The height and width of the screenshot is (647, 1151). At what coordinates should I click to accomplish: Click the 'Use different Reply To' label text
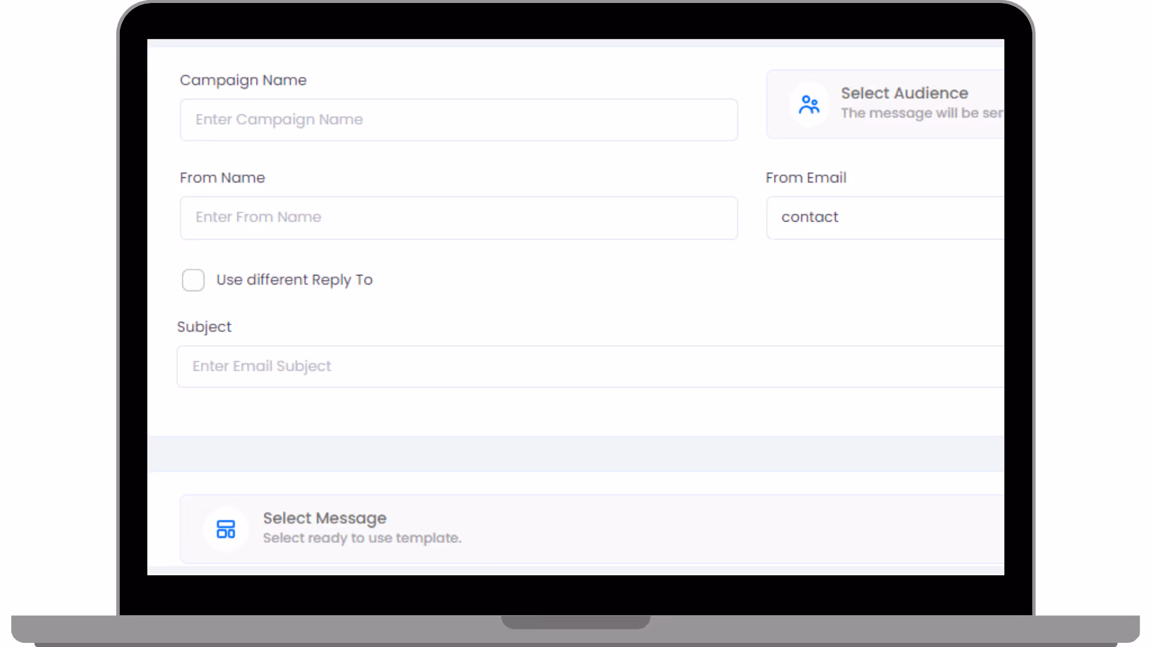294,280
